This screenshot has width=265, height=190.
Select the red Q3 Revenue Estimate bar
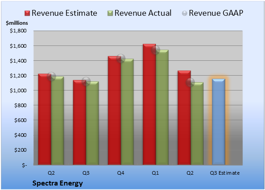pos(79,122)
